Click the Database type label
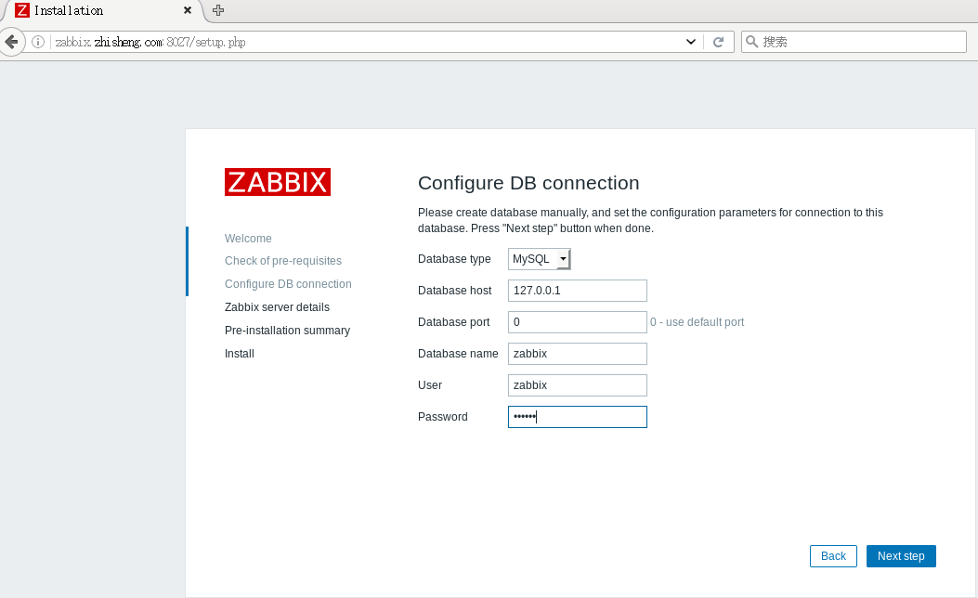The height and width of the screenshot is (598, 978). 454,259
